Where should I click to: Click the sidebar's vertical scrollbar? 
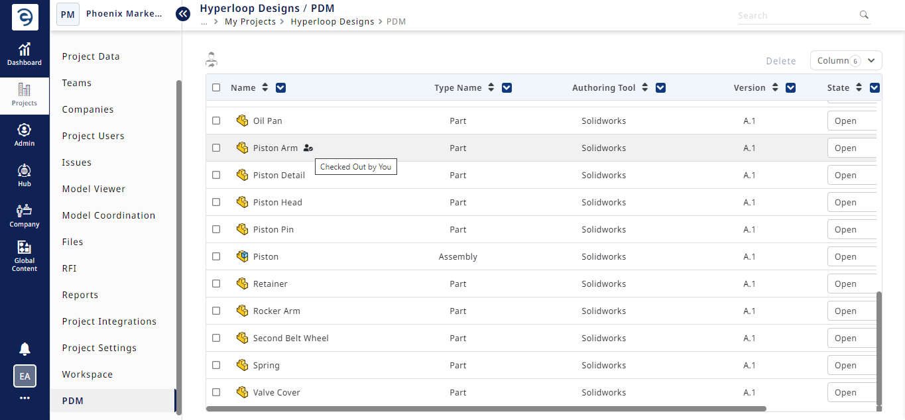coord(178,247)
